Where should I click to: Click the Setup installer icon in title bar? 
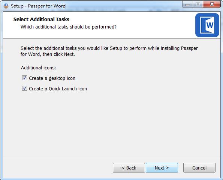coord(6,6)
